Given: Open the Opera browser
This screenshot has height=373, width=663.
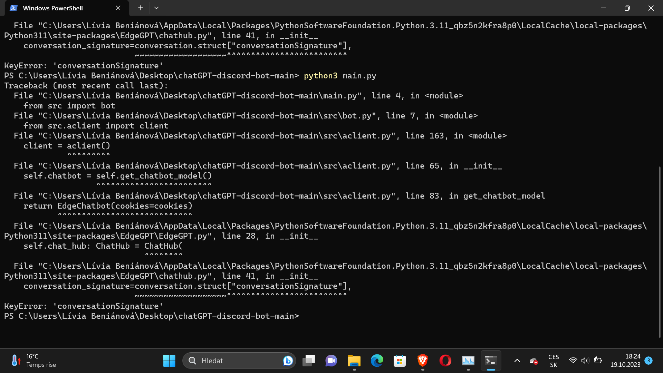Looking at the screenshot, I should coord(445,361).
